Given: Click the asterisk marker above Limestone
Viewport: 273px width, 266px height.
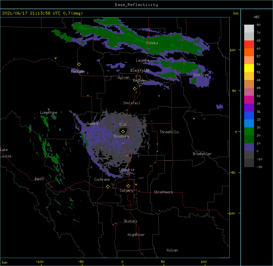Looking at the screenshot, I should 49,109.
